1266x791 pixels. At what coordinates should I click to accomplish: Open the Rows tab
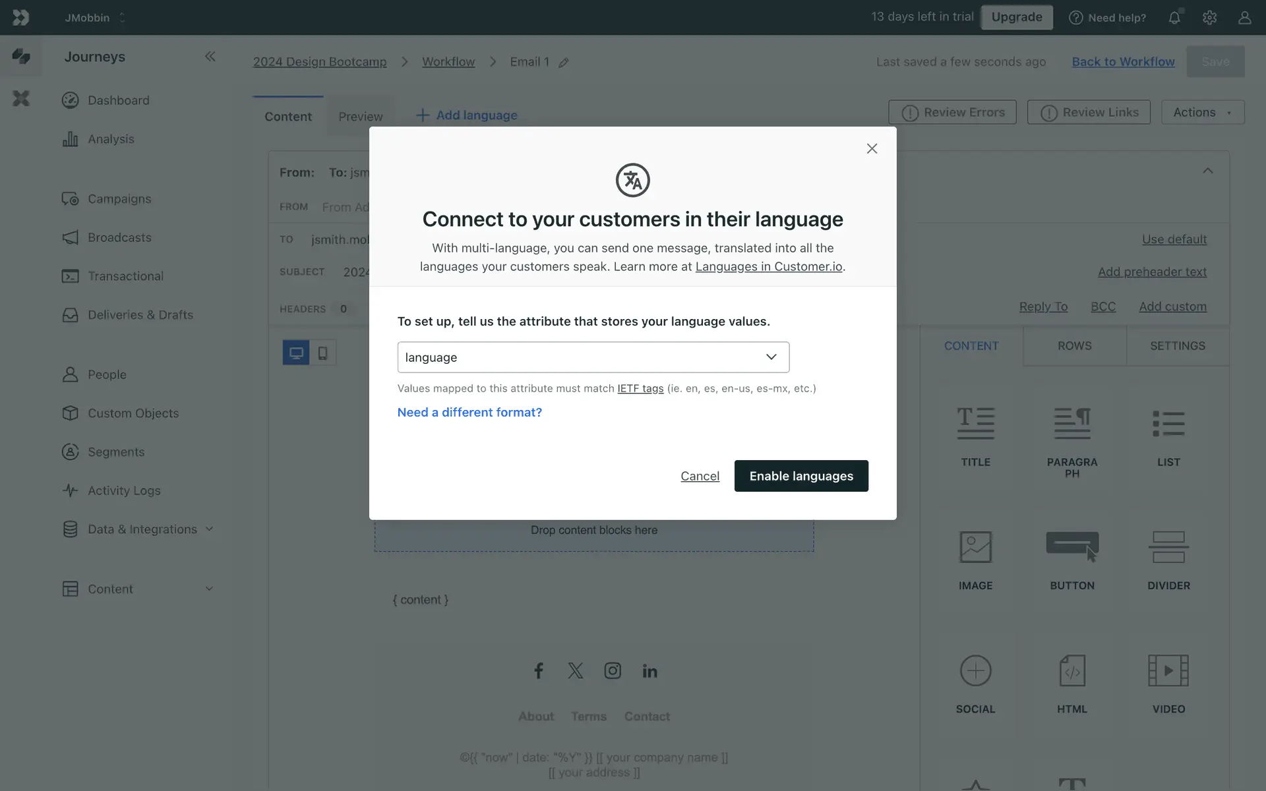1074,346
